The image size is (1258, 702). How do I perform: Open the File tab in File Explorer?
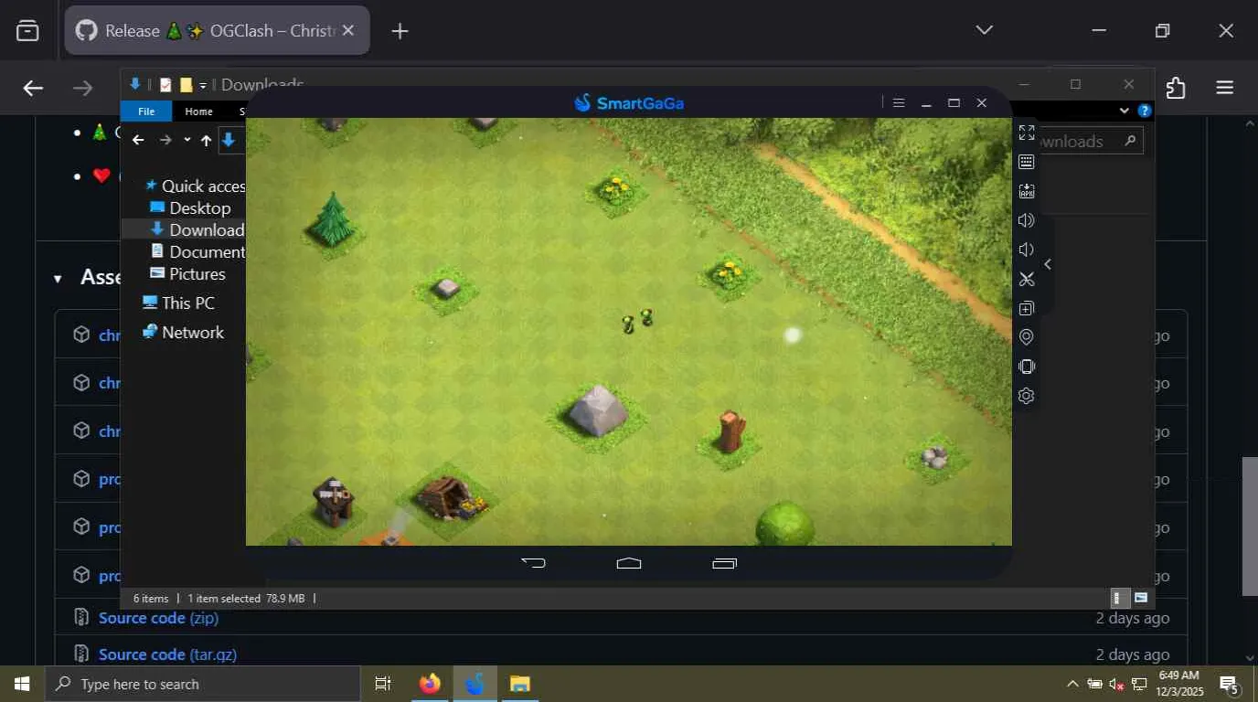pos(146,112)
